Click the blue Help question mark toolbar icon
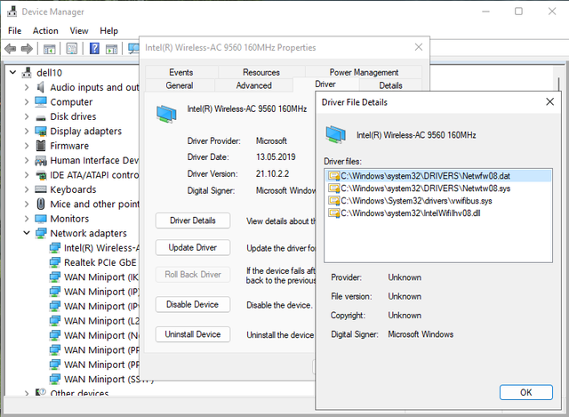This screenshot has width=569, height=417. (94, 48)
